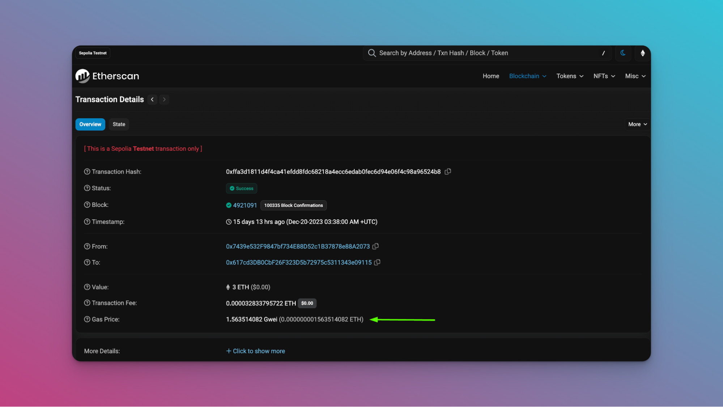Go to the Home menu item
Image resolution: width=723 pixels, height=407 pixels.
click(x=491, y=76)
